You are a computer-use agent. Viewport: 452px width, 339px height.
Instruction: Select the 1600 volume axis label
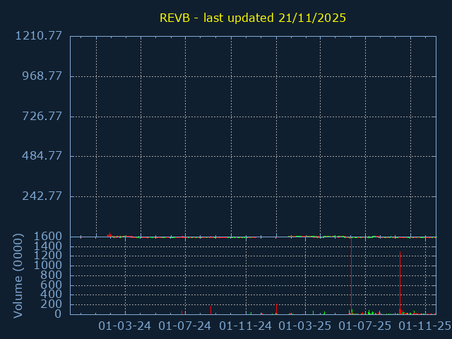pyautogui.click(x=47, y=236)
